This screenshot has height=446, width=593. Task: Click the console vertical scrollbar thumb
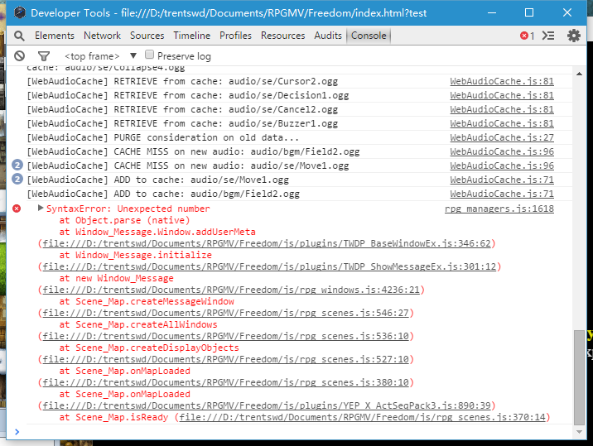(579, 377)
